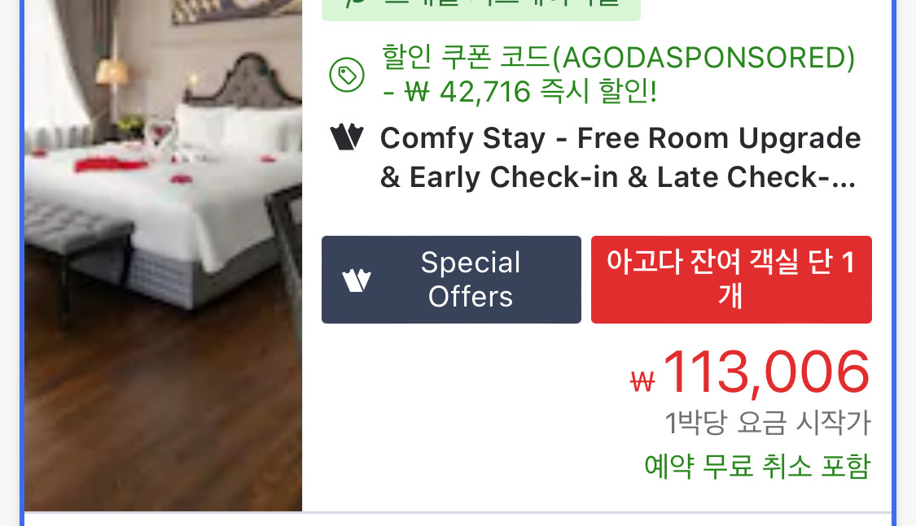
Task: Expand the truncated Early Check-in & Late Check-... text
Action: coord(618,176)
